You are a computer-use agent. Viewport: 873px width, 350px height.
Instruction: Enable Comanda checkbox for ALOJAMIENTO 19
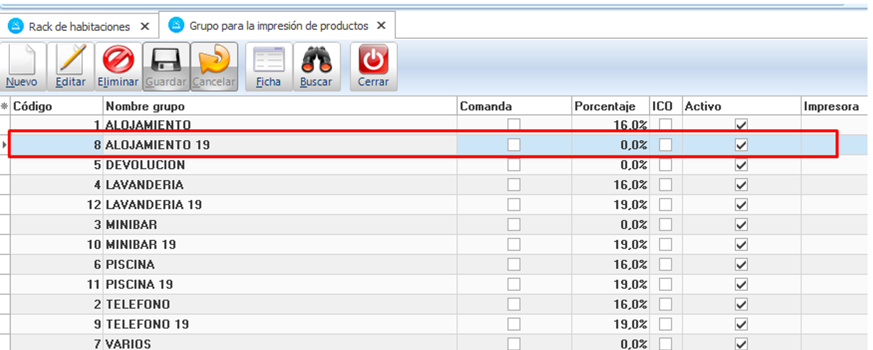(513, 145)
